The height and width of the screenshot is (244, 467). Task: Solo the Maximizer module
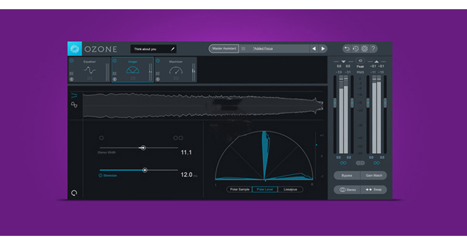tap(157, 79)
